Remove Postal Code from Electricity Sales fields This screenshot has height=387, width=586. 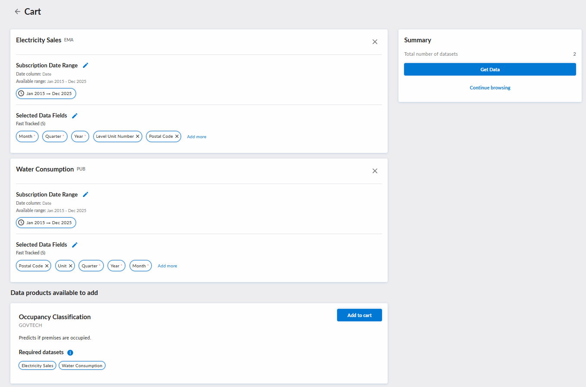click(177, 136)
